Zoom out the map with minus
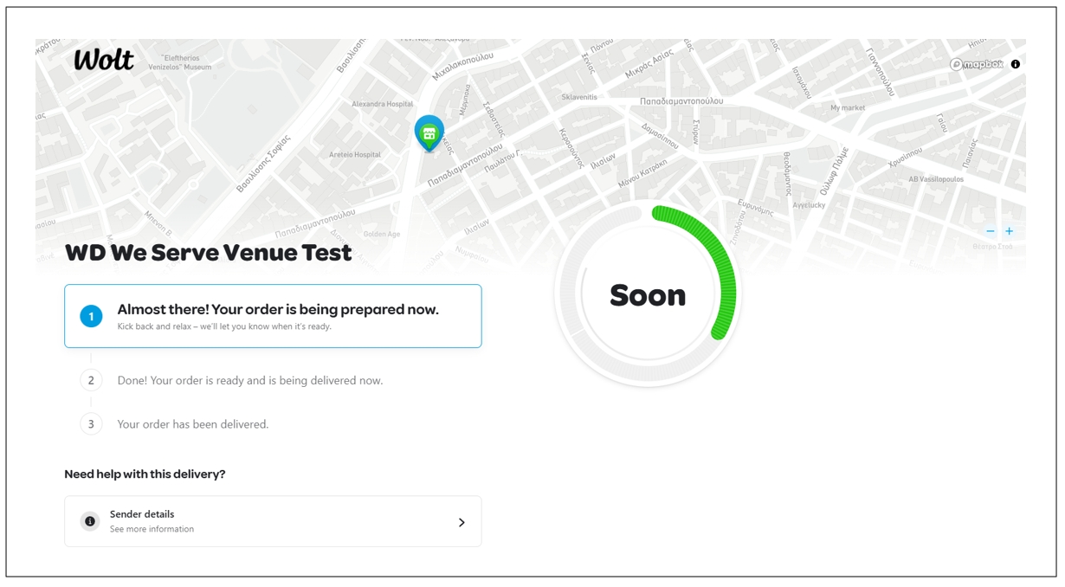 point(991,231)
